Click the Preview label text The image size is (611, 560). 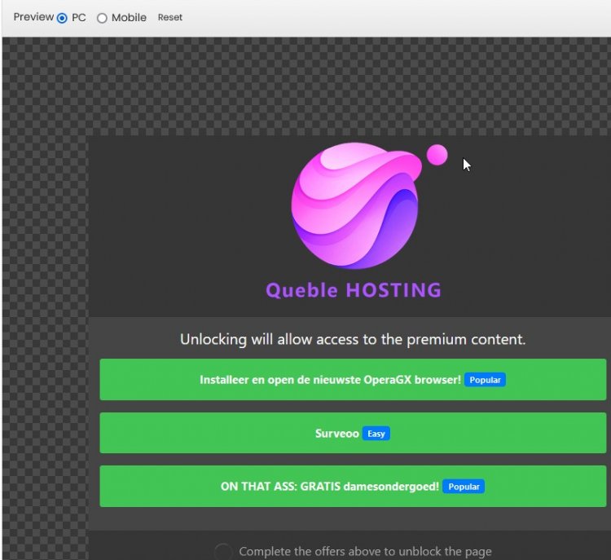click(x=33, y=17)
